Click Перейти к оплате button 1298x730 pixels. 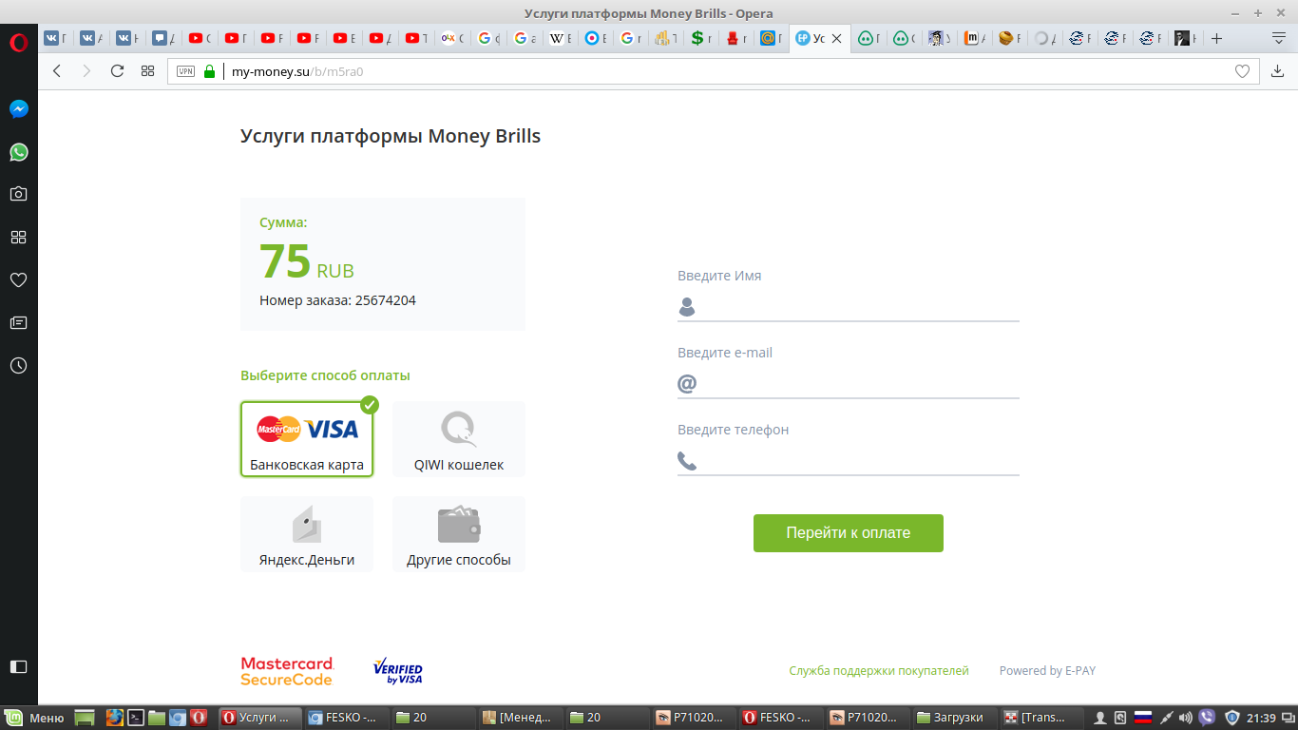[849, 533]
